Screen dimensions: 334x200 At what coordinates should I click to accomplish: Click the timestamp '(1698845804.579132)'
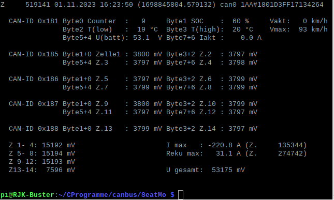coord(177,5)
